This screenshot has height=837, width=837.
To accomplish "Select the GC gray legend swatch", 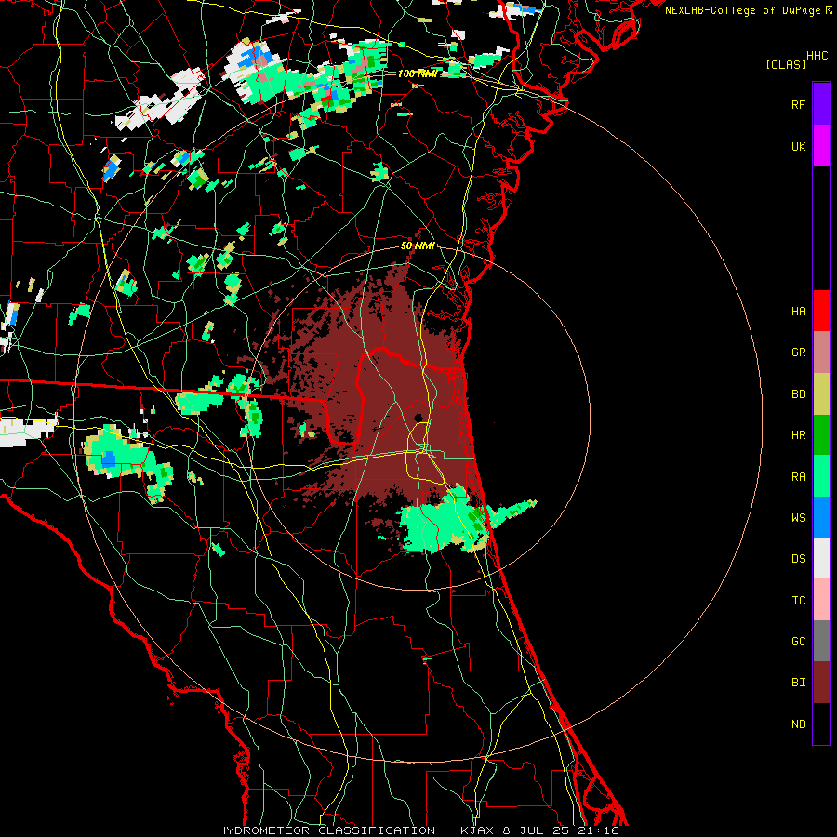I will 821,641.
